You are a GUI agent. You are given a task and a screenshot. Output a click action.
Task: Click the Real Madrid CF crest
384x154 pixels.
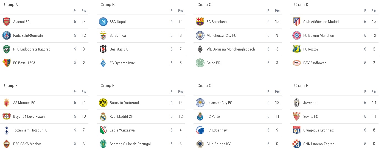[103, 116]
